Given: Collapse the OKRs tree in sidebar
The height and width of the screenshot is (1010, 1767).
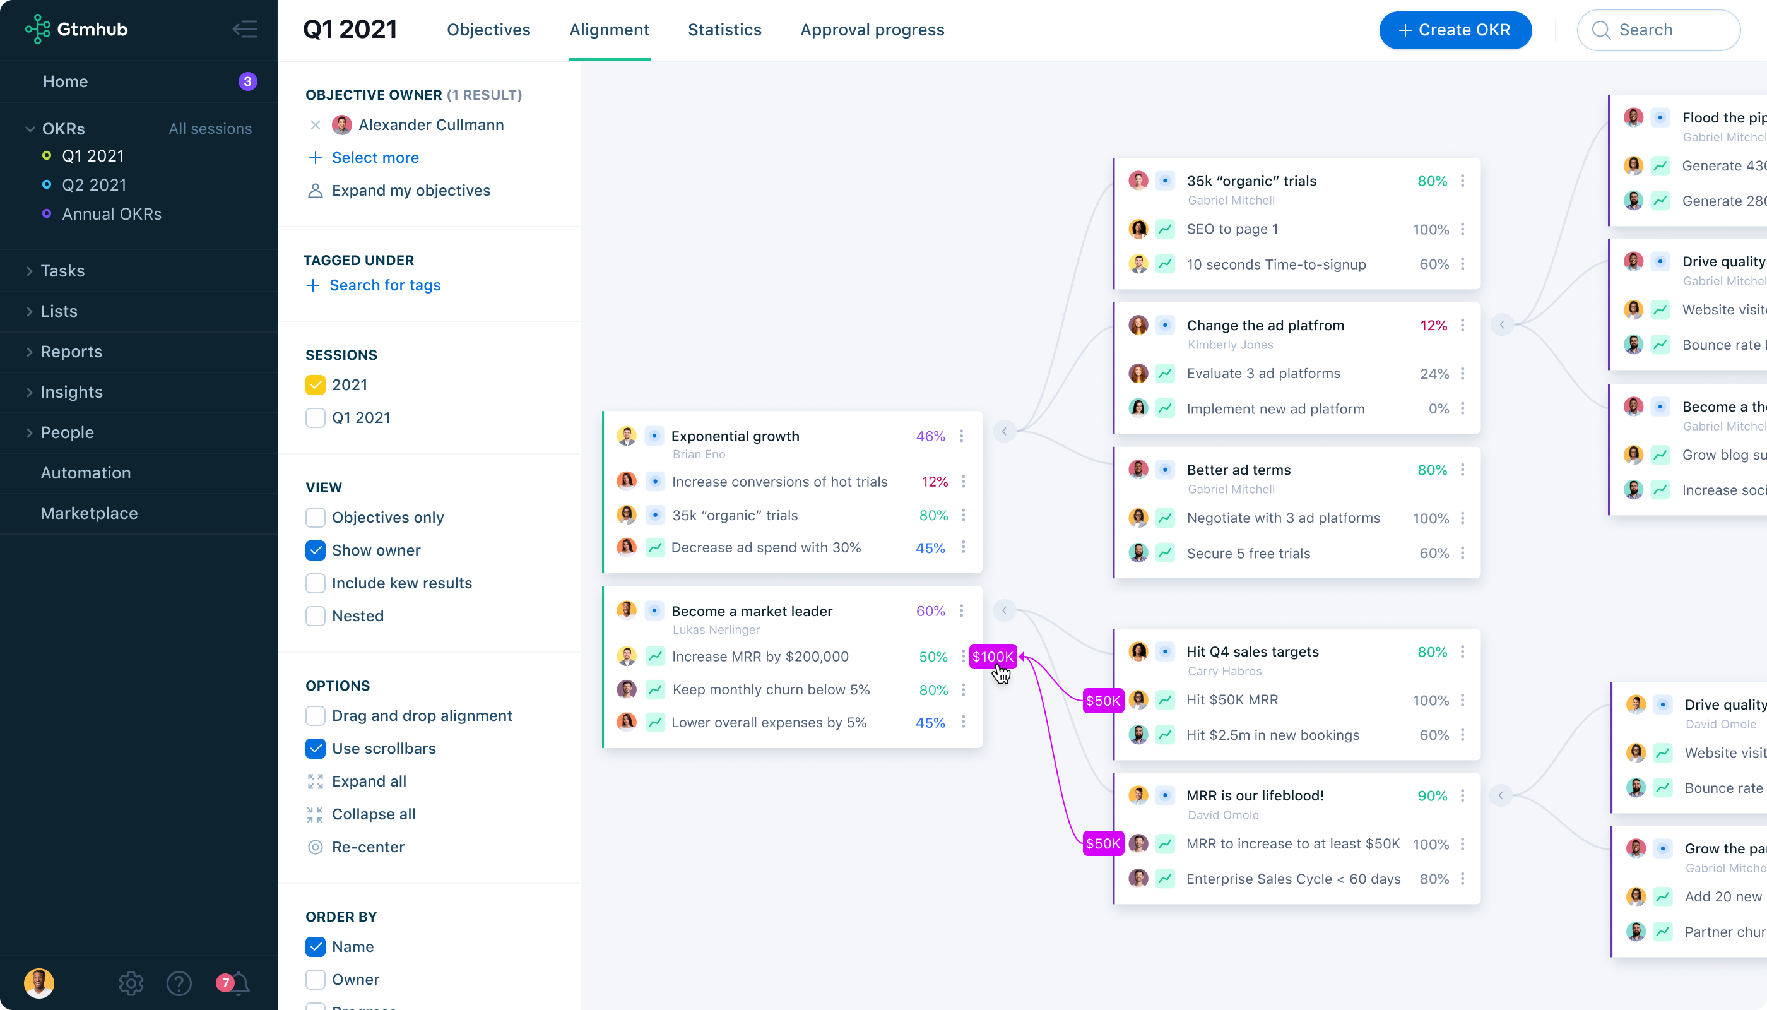Looking at the screenshot, I should pos(30,129).
